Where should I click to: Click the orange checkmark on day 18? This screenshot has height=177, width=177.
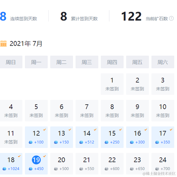[x=19, y=156]
